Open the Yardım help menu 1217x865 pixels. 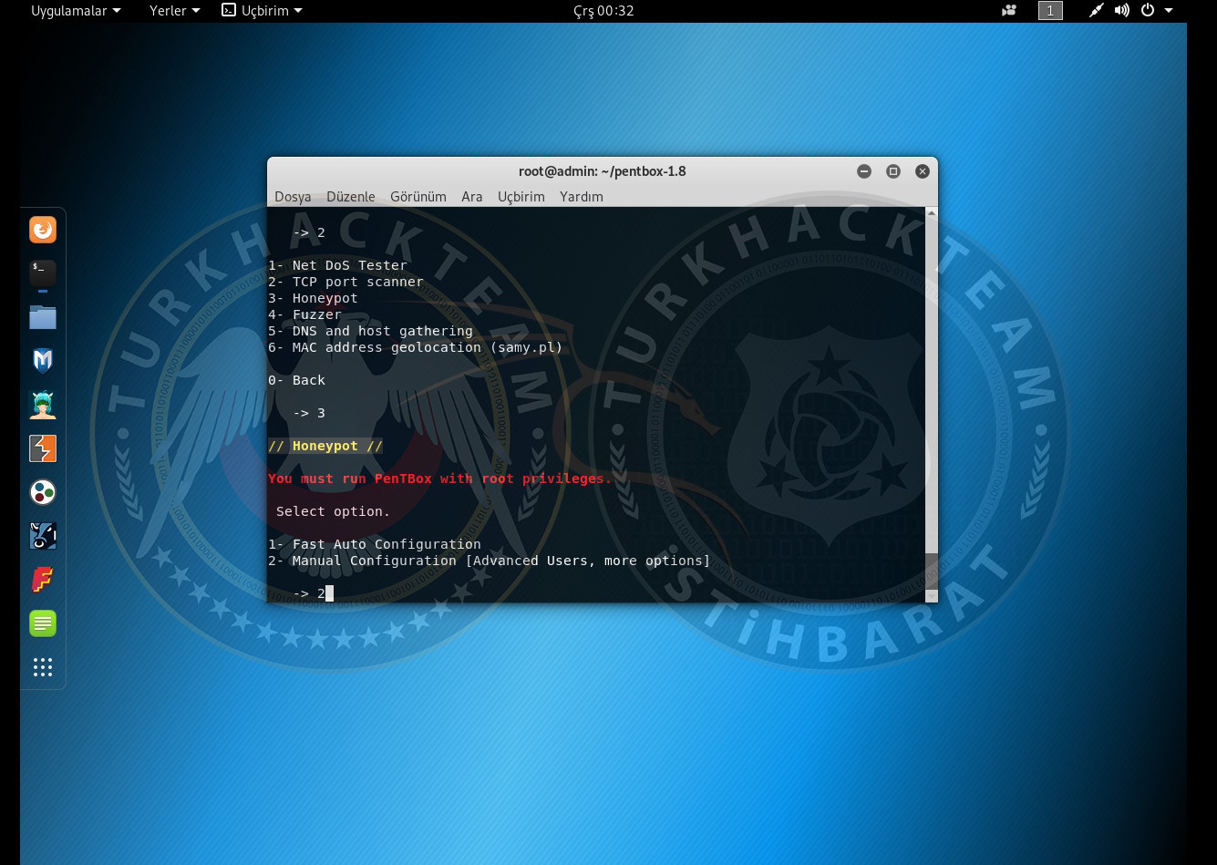point(582,197)
